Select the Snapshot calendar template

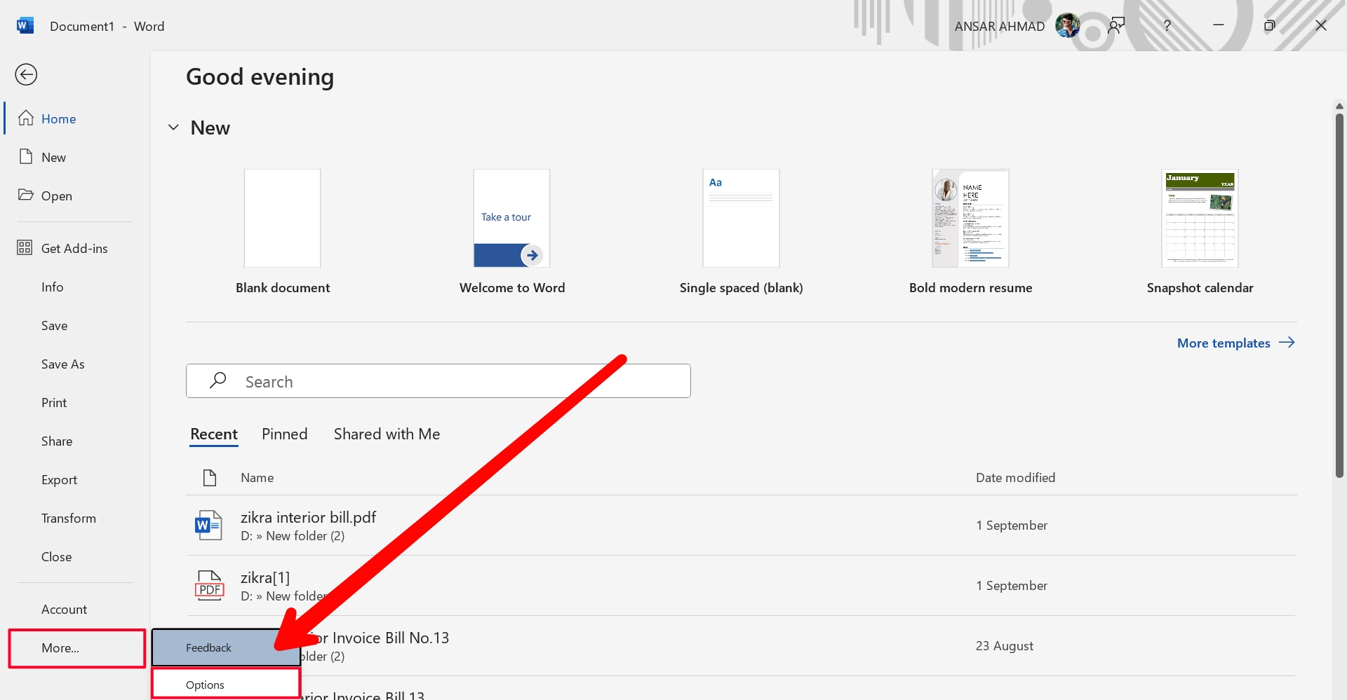click(x=1199, y=218)
